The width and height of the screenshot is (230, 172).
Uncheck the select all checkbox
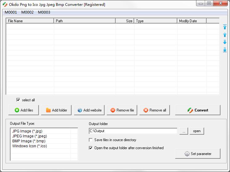pyautogui.click(x=18, y=100)
